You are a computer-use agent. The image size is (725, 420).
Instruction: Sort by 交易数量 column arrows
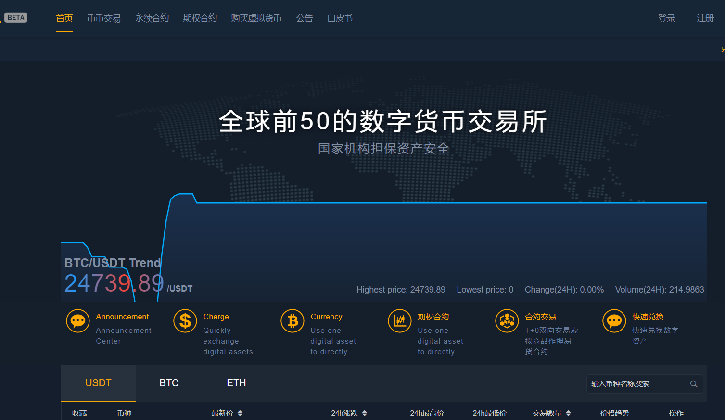click(x=568, y=413)
